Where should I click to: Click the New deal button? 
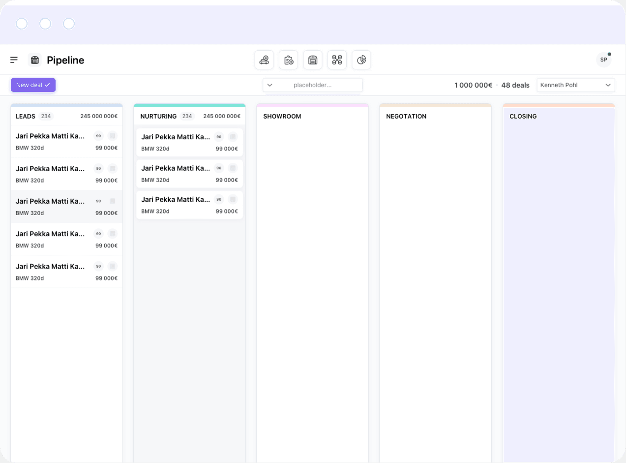coord(33,85)
